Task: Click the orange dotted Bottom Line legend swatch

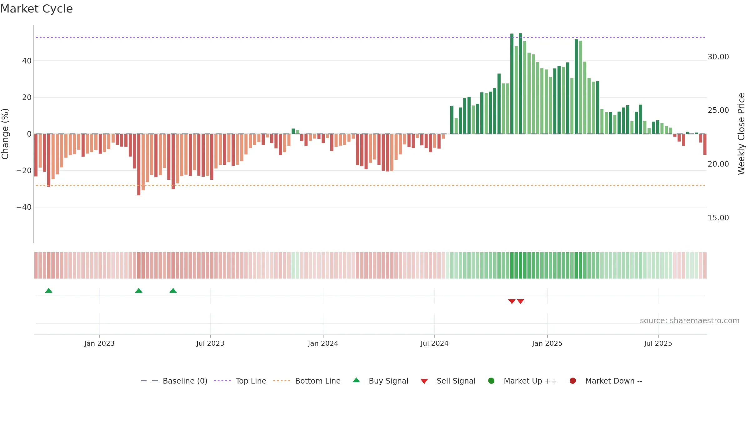Action: (x=282, y=381)
